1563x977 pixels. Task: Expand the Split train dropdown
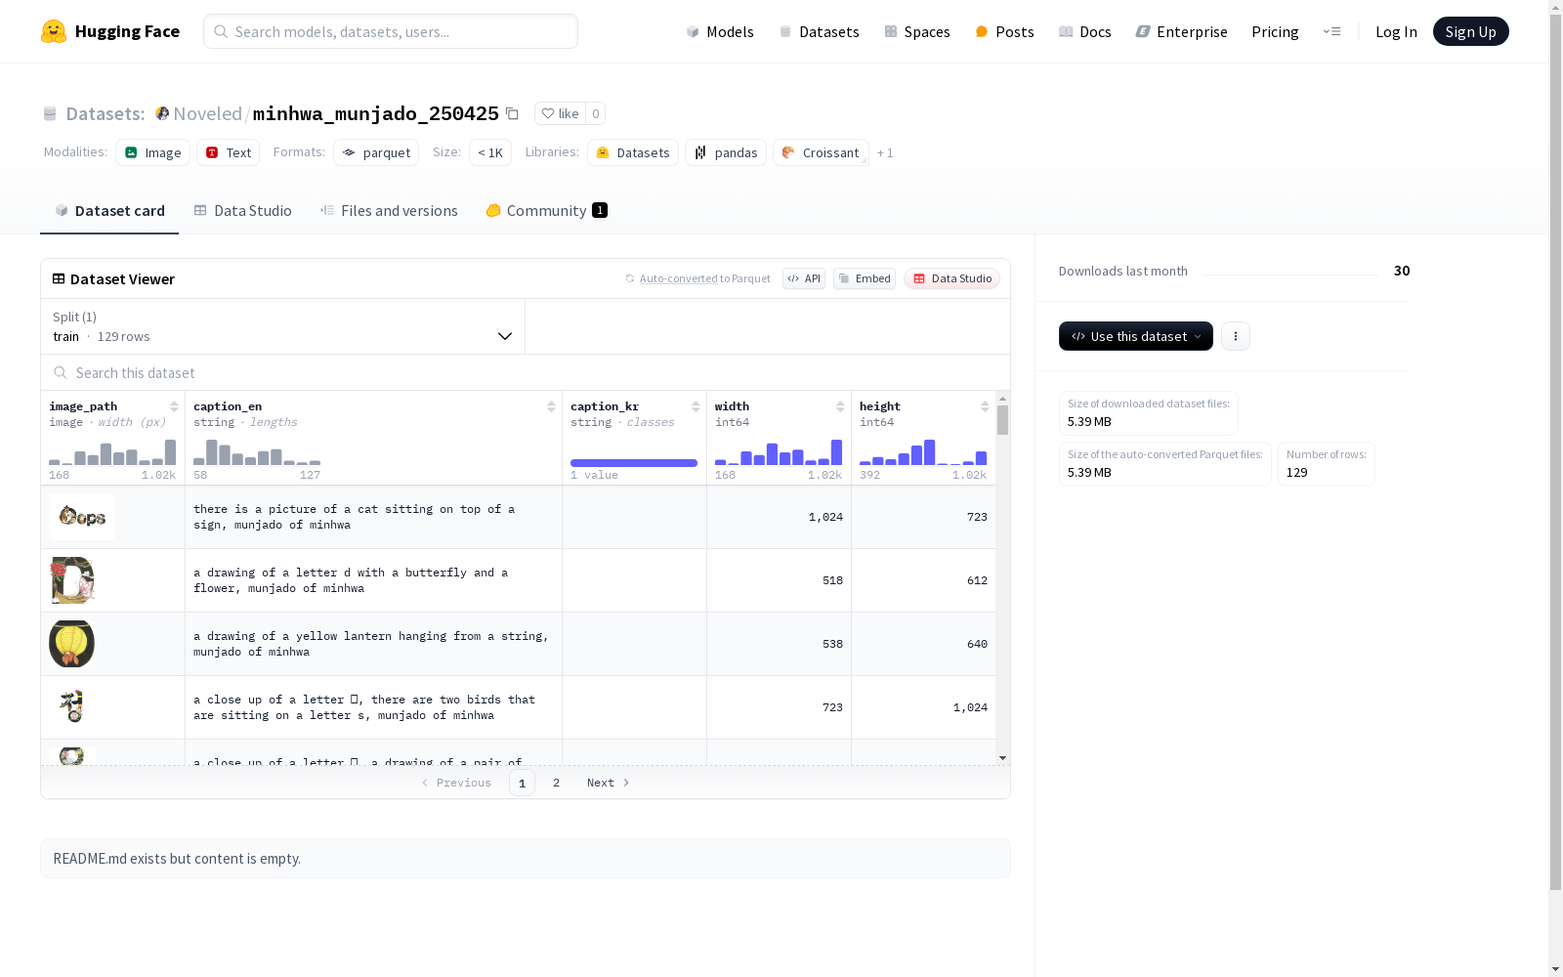coord(282,326)
